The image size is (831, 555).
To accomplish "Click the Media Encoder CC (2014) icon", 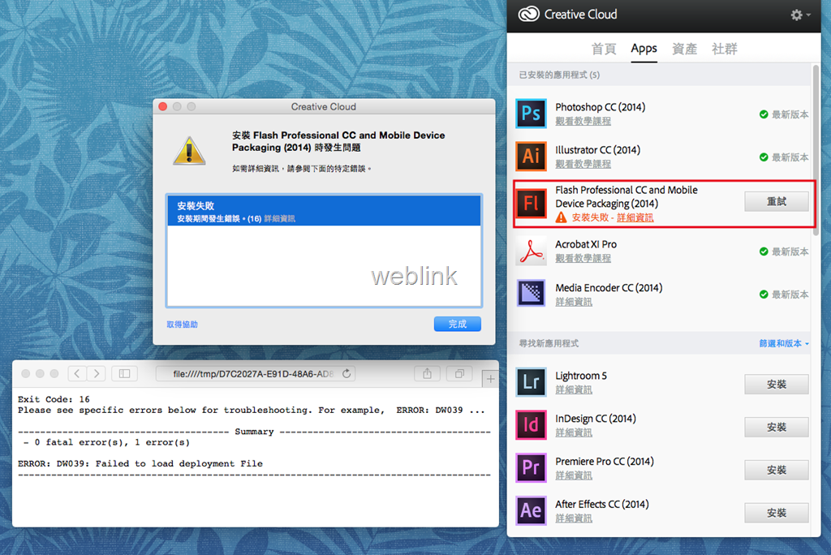I will (531, 293).
